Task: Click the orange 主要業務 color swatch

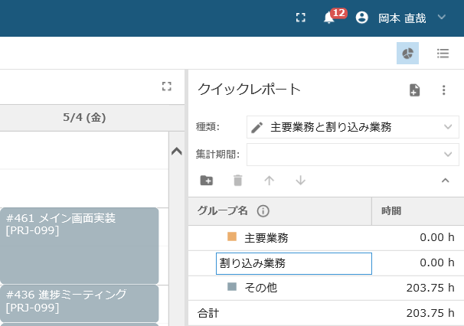Action: tap(232, 236)
